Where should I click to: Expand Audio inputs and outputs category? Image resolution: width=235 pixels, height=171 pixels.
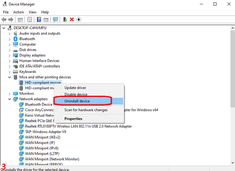[9, 34]
